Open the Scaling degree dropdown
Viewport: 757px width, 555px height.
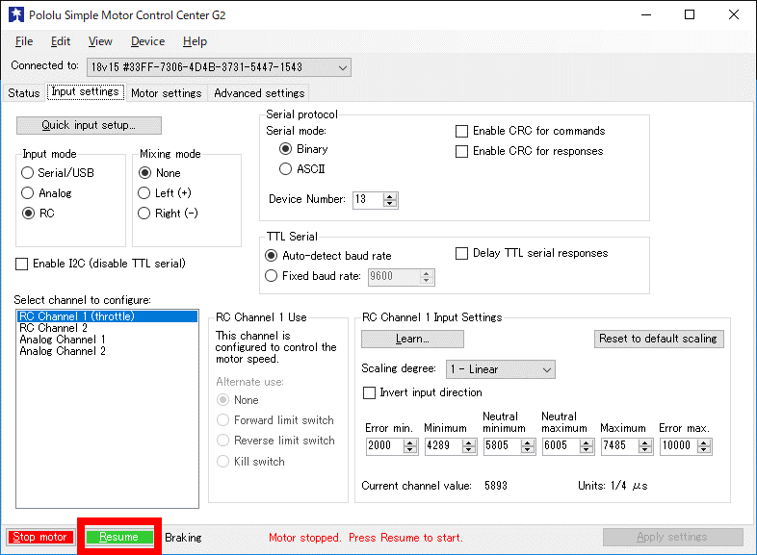pyautogui.click(x=500, y=369)
